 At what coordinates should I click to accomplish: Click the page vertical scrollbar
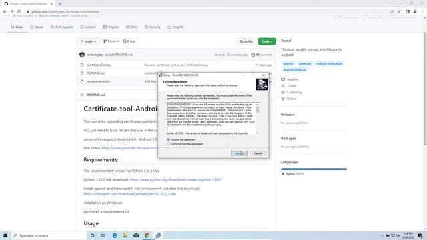click(425, 89)
